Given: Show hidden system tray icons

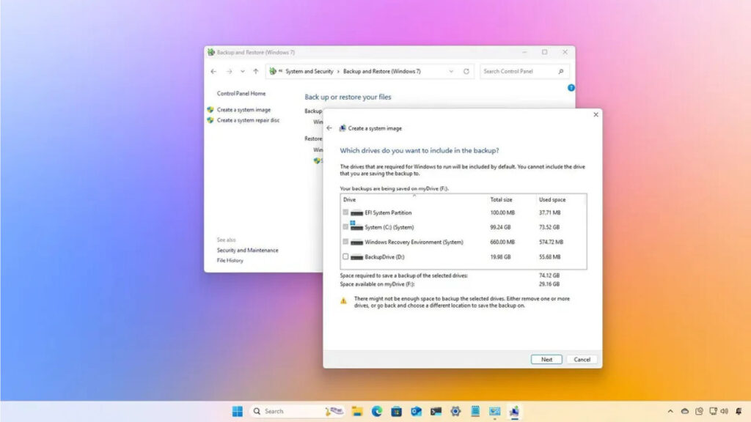Looking at the screenshot, I should [670, 411].
